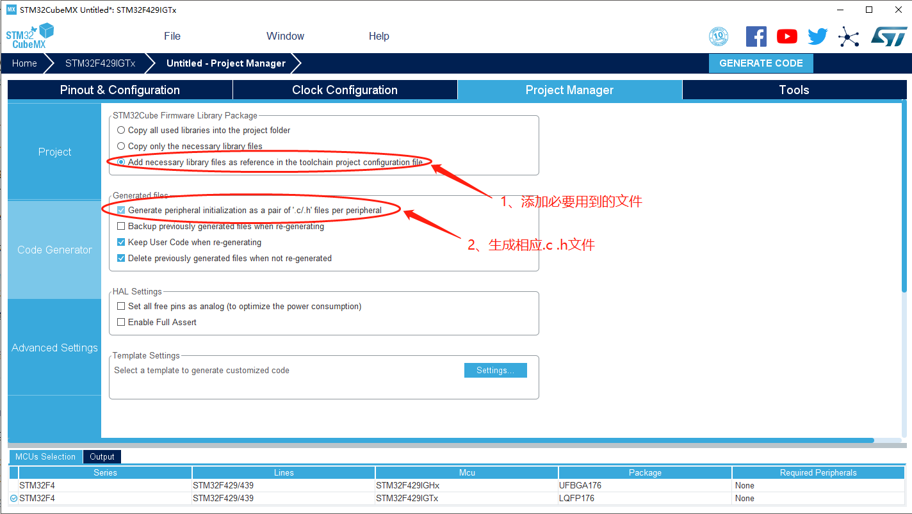Click the STM32CubeMX logo
This screenshot has width=912, height=514.
pos(30,36)
